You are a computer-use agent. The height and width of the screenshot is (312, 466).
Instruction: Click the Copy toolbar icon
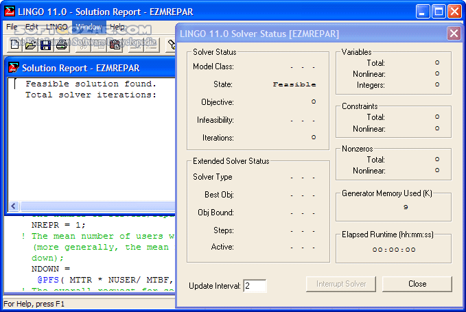[x=99, y=45]
